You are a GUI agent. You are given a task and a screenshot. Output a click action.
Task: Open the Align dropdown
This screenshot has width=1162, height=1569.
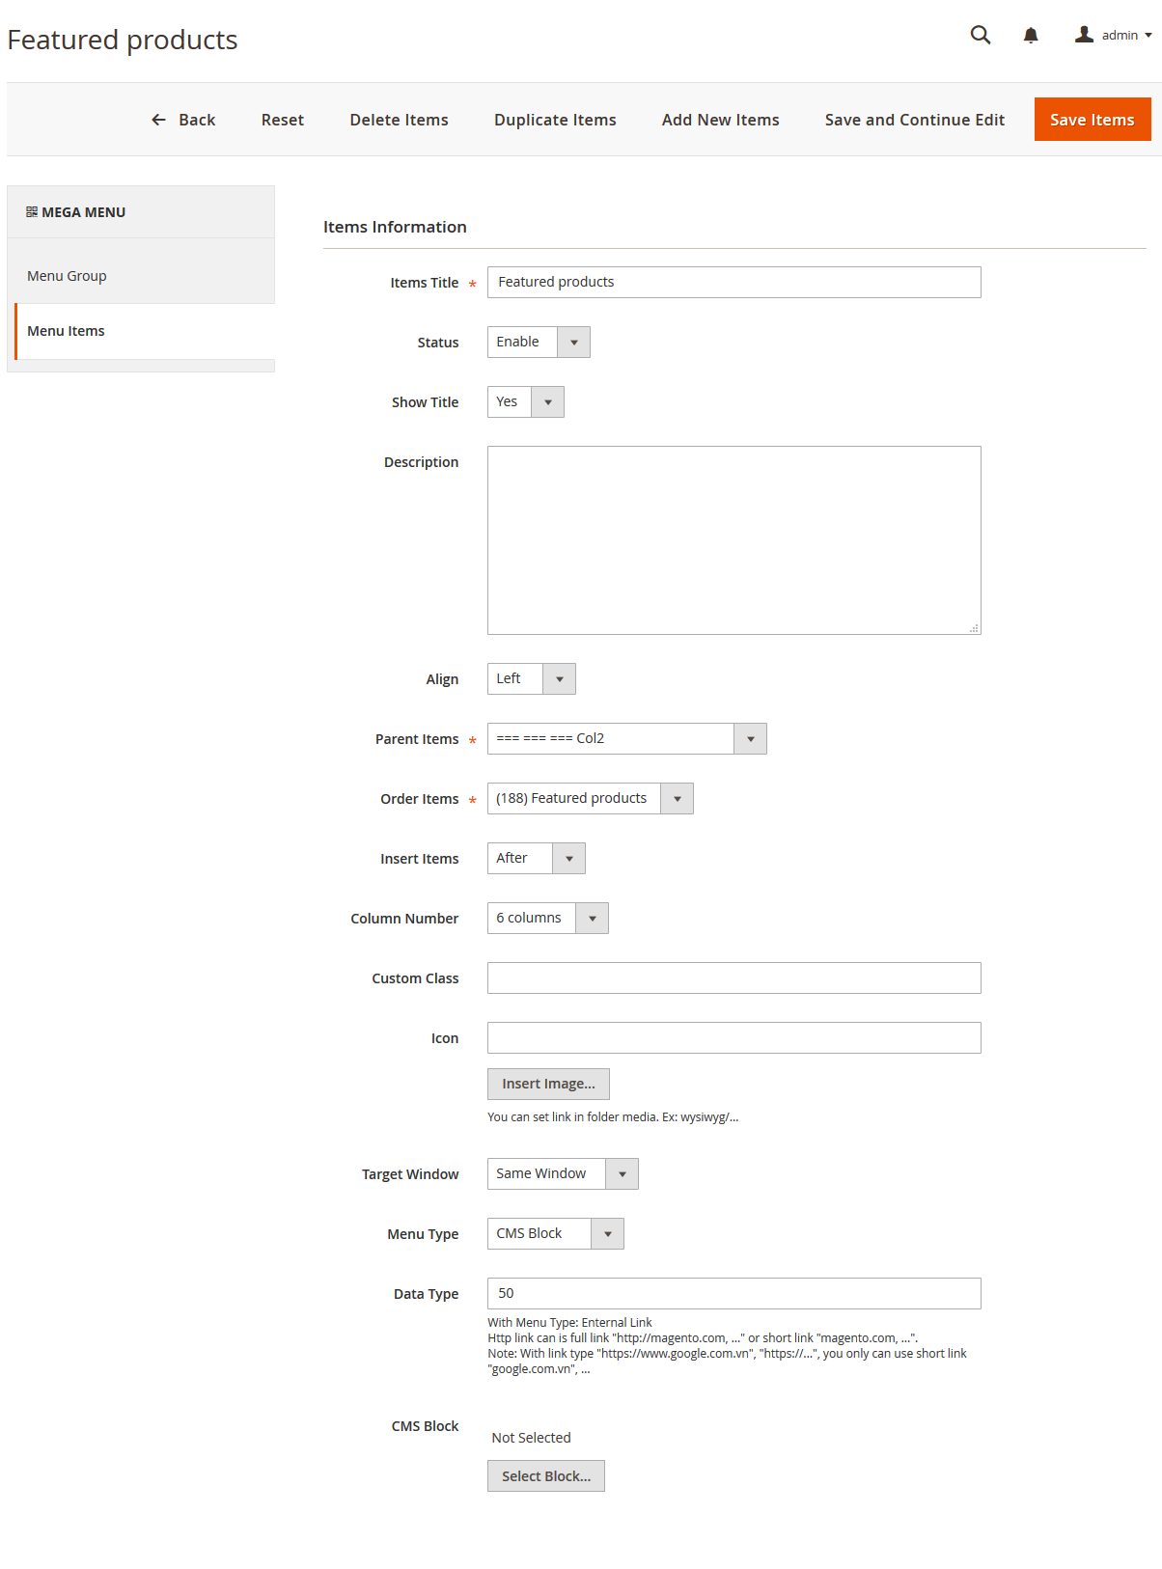click(x=532, y=679)
